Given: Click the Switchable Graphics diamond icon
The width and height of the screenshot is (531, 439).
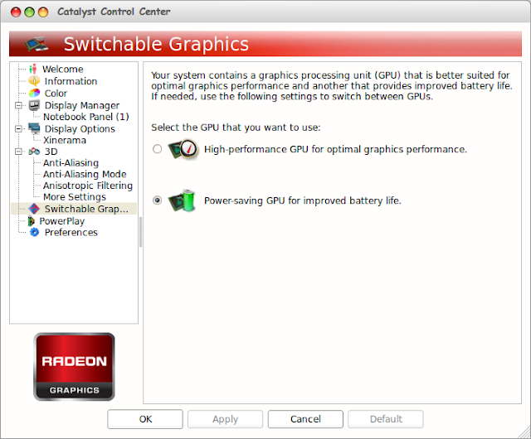Looking at the screenshot, I should pyautogui.click(x=34, y=209).
